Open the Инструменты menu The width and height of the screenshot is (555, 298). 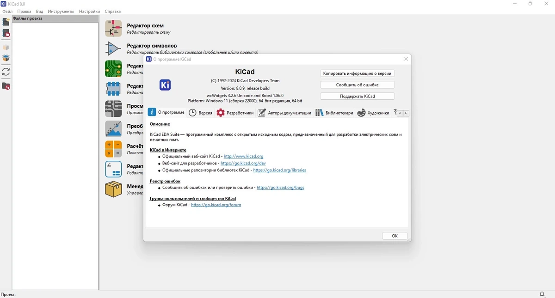[x=61, y=11]
